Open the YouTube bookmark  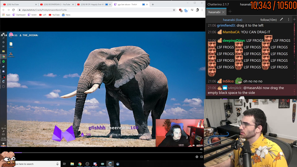point(54,15)
